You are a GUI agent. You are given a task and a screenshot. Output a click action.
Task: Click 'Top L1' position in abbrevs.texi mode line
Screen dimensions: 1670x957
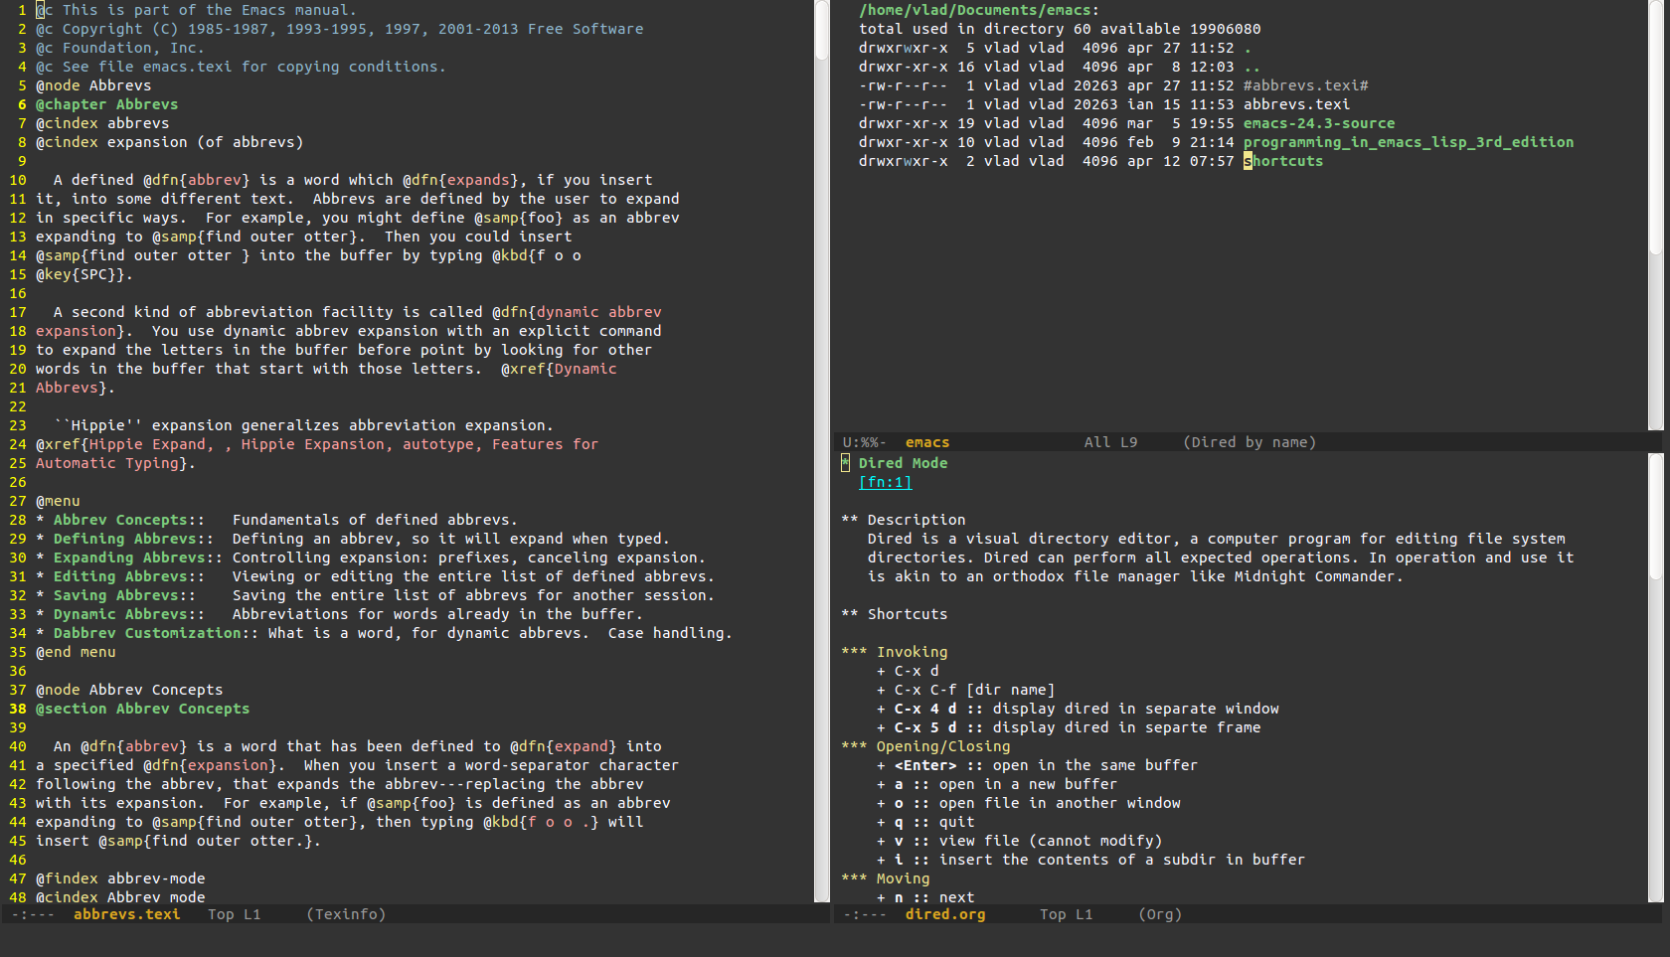[234, 914]
